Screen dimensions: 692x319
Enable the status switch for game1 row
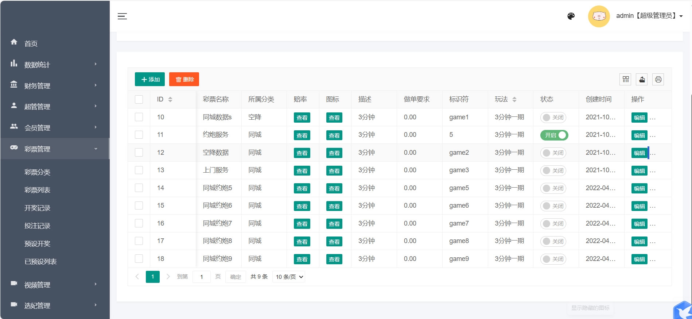(x=553, y=118)
